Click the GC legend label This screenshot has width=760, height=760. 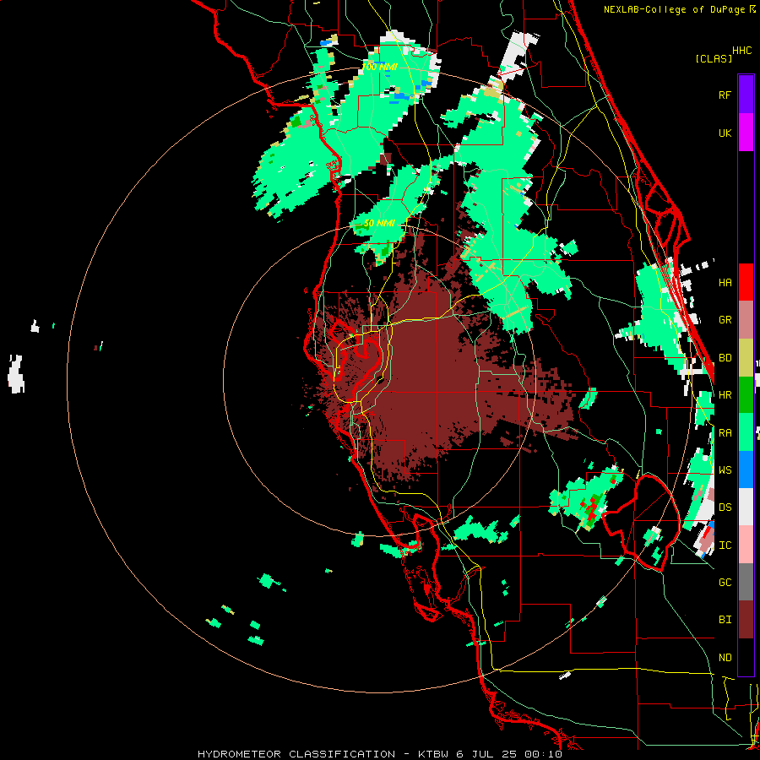pos(725,582)
